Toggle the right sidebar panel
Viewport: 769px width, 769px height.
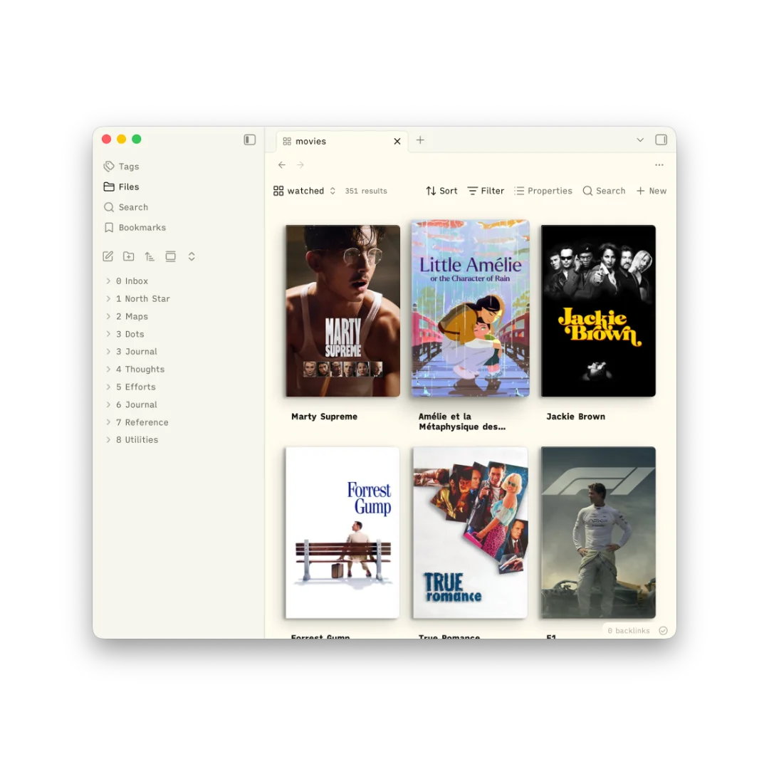(x=661, y=140)
